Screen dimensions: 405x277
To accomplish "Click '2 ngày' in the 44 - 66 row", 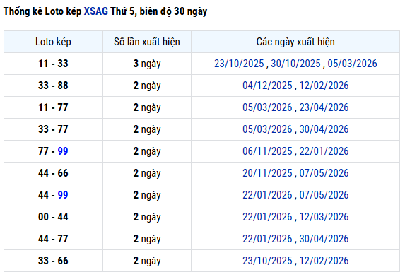I will click(147, 173).
